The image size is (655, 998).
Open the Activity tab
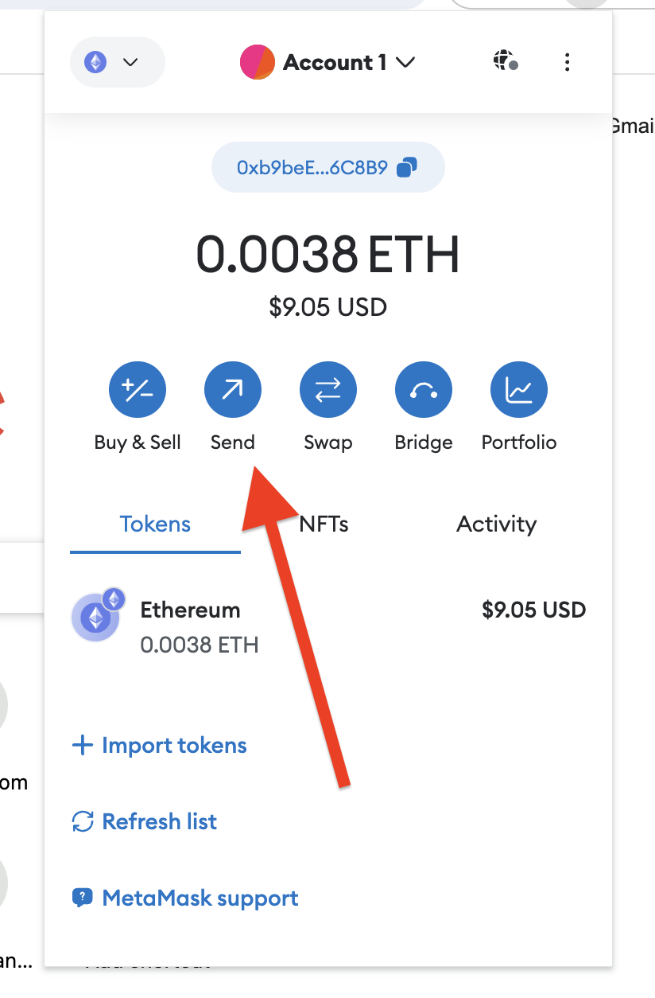[x=496, y=524]
